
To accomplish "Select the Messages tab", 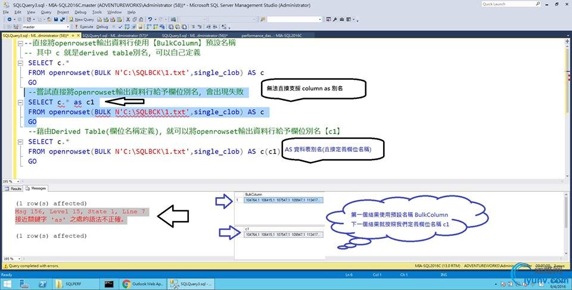I will click(x=36, y=188).
